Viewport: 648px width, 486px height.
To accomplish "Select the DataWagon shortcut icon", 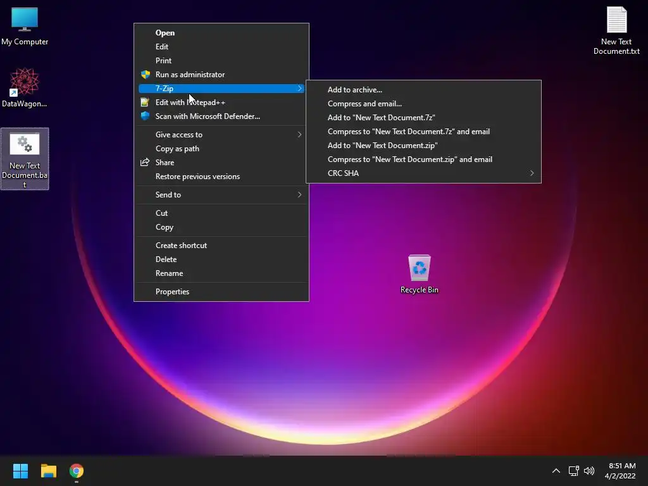I will click(25, 87).
